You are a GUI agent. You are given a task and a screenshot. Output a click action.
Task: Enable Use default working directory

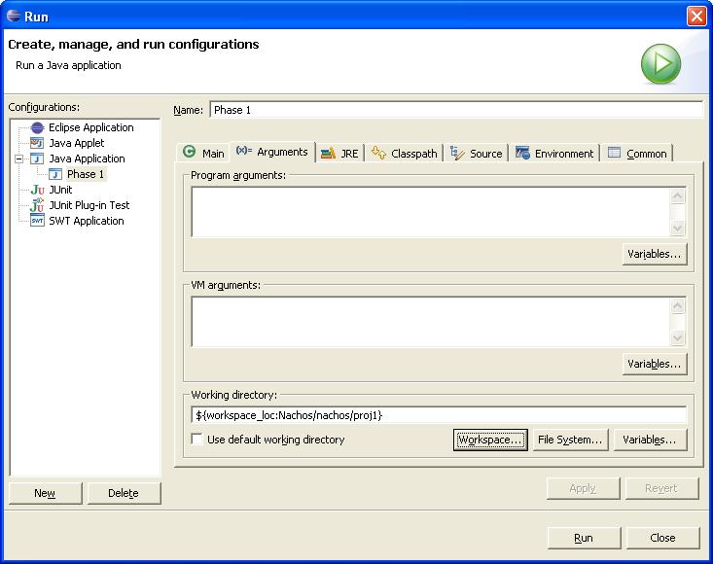point(197,441)
